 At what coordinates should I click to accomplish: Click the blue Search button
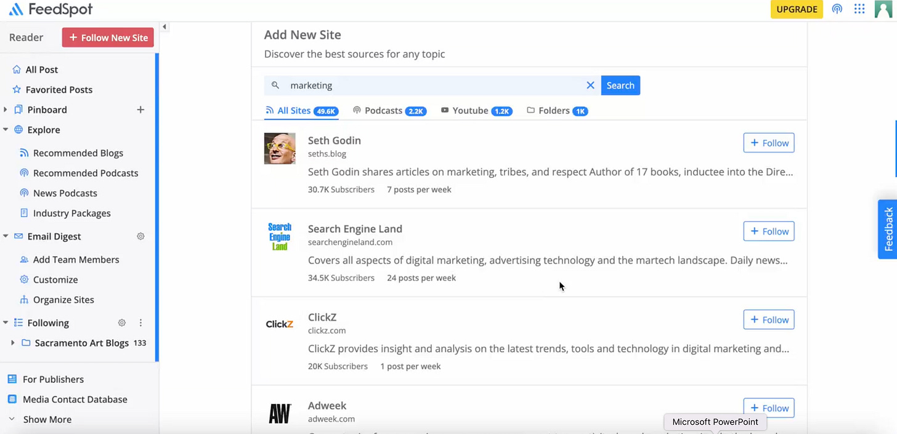point(620,86)
